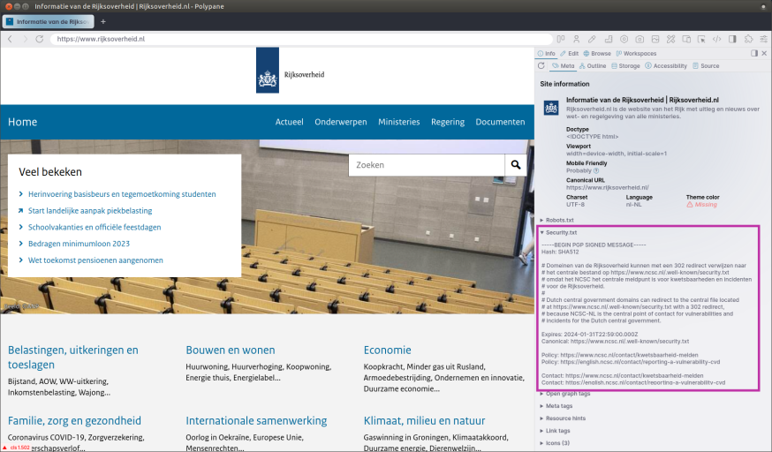Open Bedragen minimumloon 2023 link

(x=79, y=244)
